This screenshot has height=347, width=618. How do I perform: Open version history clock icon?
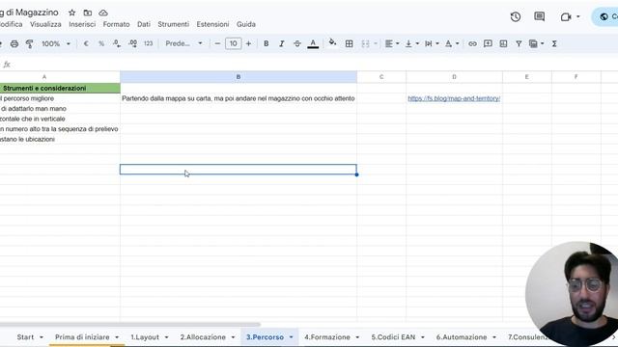click(515, 16)
